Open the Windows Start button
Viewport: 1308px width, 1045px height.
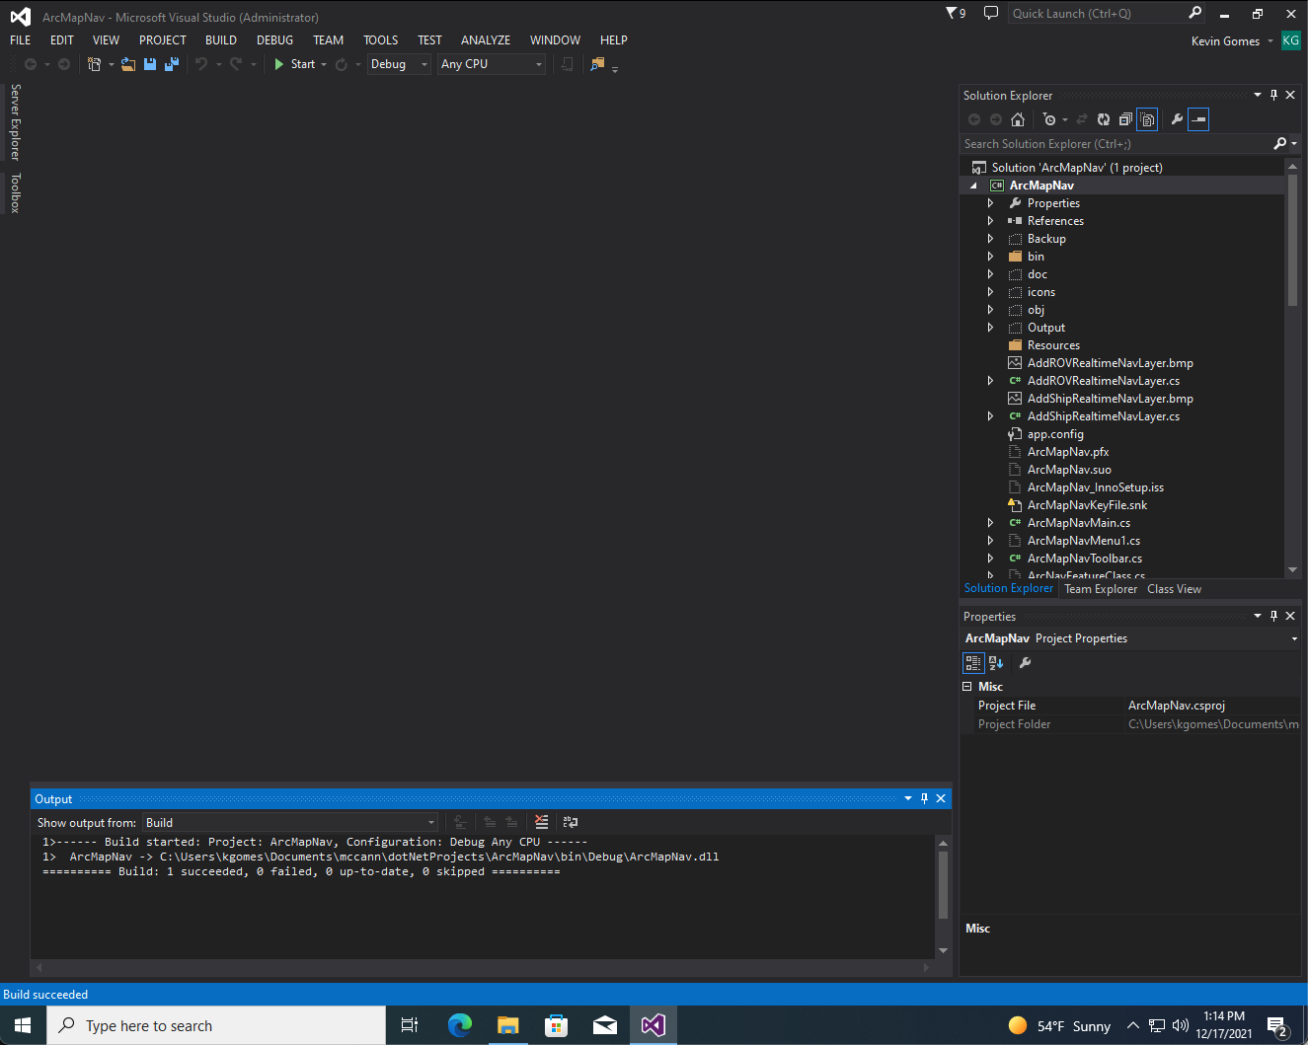[23, 1025]
